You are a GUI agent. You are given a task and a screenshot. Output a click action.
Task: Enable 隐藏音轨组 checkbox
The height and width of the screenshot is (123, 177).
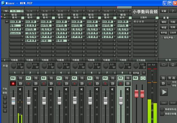[x=162, y=109]
